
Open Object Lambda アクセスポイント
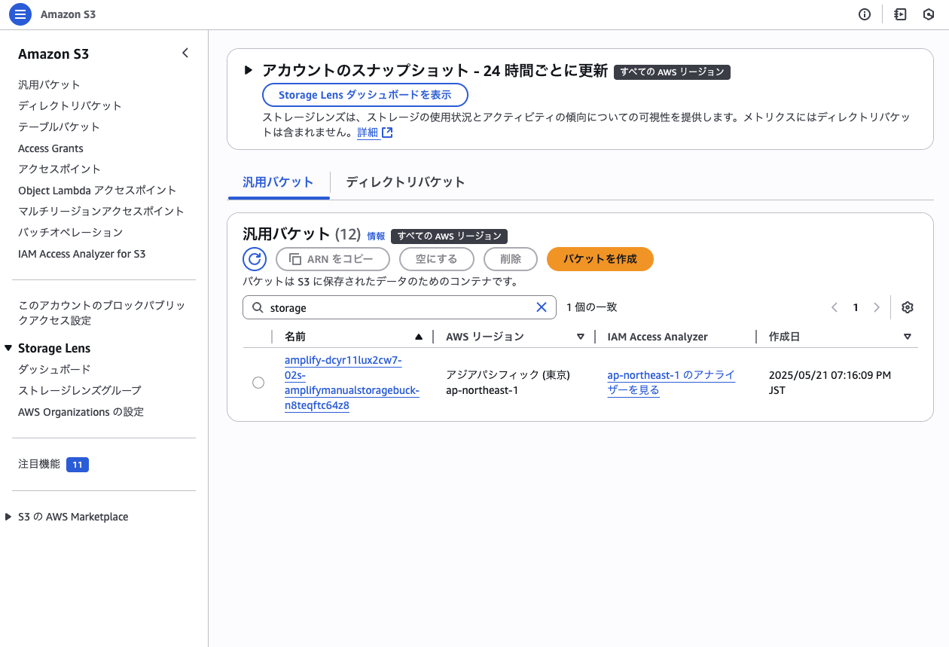pos(97,190)
